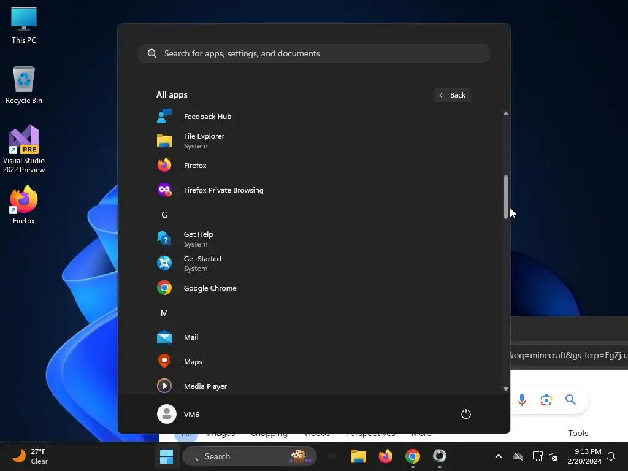Image resolution: width=628 pixels, height=471 pixels.
Task: Open Feedback Hub from All apps
Action: pos(313,117)
